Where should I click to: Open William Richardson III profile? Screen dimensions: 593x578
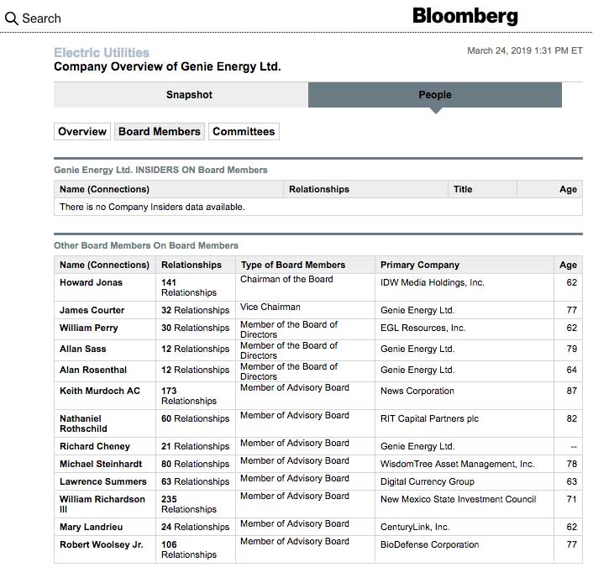(x=102, y=504)
